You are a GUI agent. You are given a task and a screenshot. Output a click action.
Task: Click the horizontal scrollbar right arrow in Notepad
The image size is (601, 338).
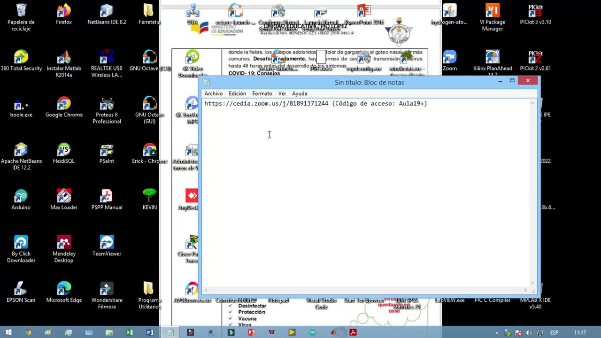tap(525, 290)
